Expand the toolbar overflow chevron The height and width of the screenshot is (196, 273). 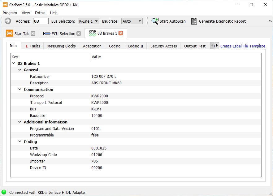[x=270, y=21]
